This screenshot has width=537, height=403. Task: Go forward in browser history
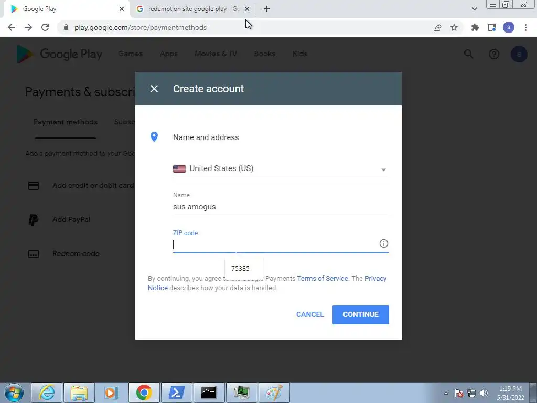[x=28, y=27]
